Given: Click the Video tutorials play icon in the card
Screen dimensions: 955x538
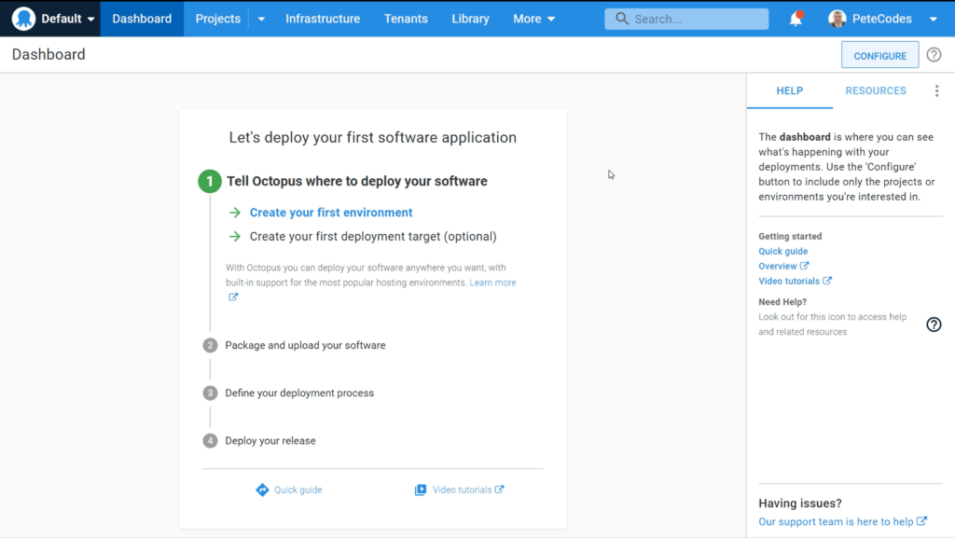Looking at the screenshot, I should 421,490.
